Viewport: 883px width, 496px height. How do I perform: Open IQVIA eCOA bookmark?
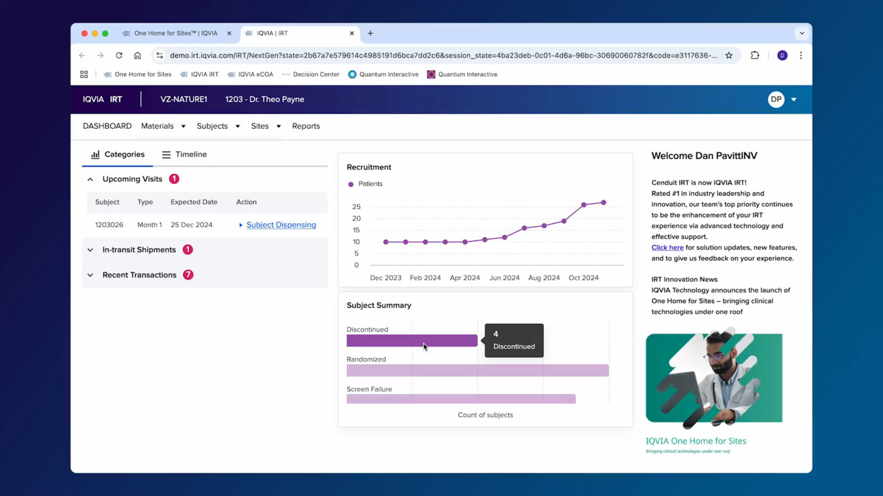coord(250,74)
